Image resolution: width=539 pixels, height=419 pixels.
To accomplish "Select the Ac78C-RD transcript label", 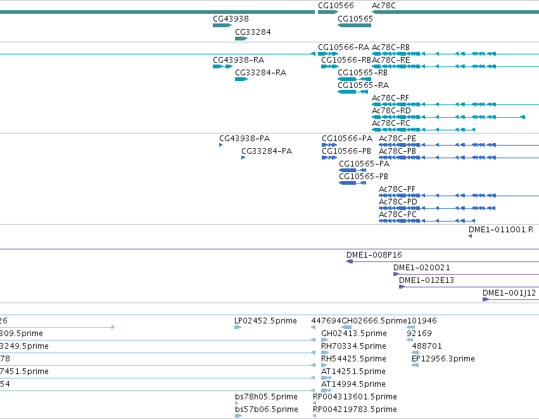I will 391,111.
